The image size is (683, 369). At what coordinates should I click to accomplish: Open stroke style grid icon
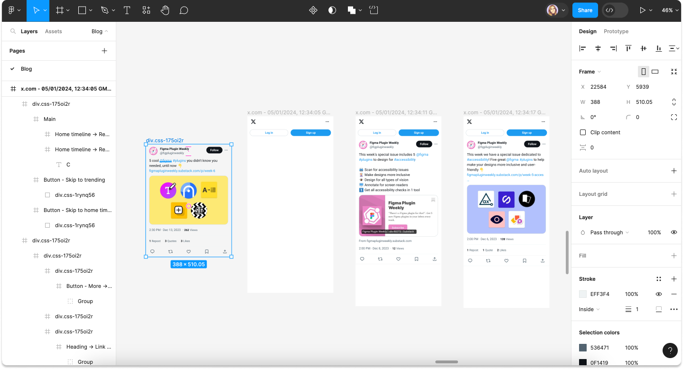point(659,279)
